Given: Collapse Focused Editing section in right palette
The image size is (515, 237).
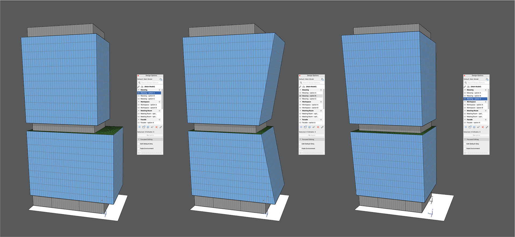Looking at the screenshot, I should [x=465, y=139].
